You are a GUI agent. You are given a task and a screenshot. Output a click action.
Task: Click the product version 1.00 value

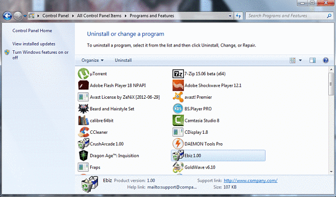(151, 181)
